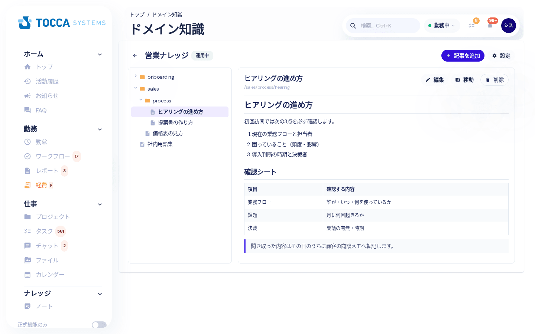
Task: Open the header task checklist icon
Action: coord(471,26)
